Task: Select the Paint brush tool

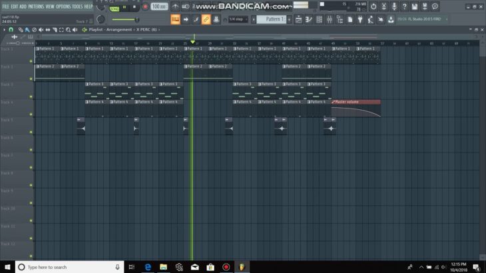Action: [x=27, y=30]
